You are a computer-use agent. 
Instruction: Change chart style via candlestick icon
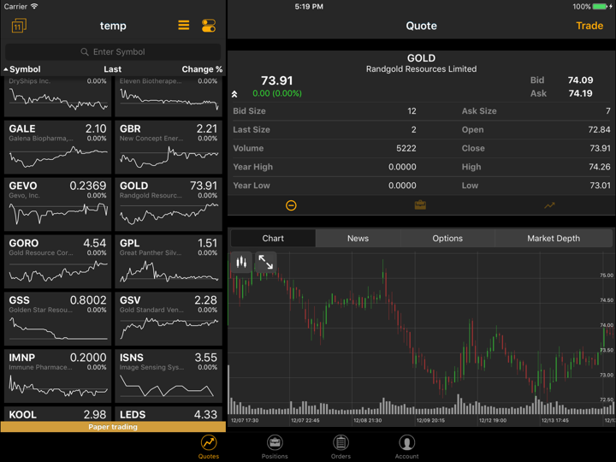241,263
